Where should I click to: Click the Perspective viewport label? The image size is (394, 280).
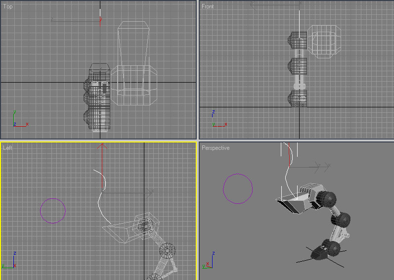click(x=216, y=148)
